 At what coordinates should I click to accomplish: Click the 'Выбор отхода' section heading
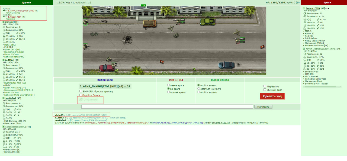tap(220, 80)
